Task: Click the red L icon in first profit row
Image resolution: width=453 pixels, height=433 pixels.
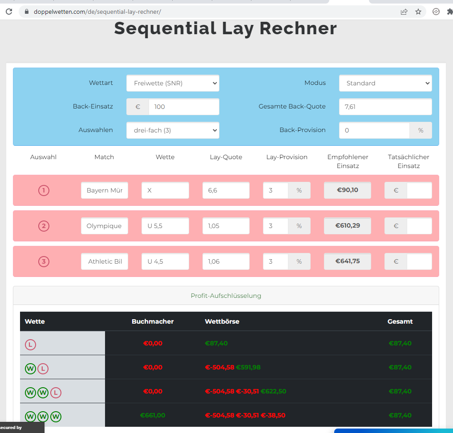Action: pyautogui.click(x=30, y=344)
